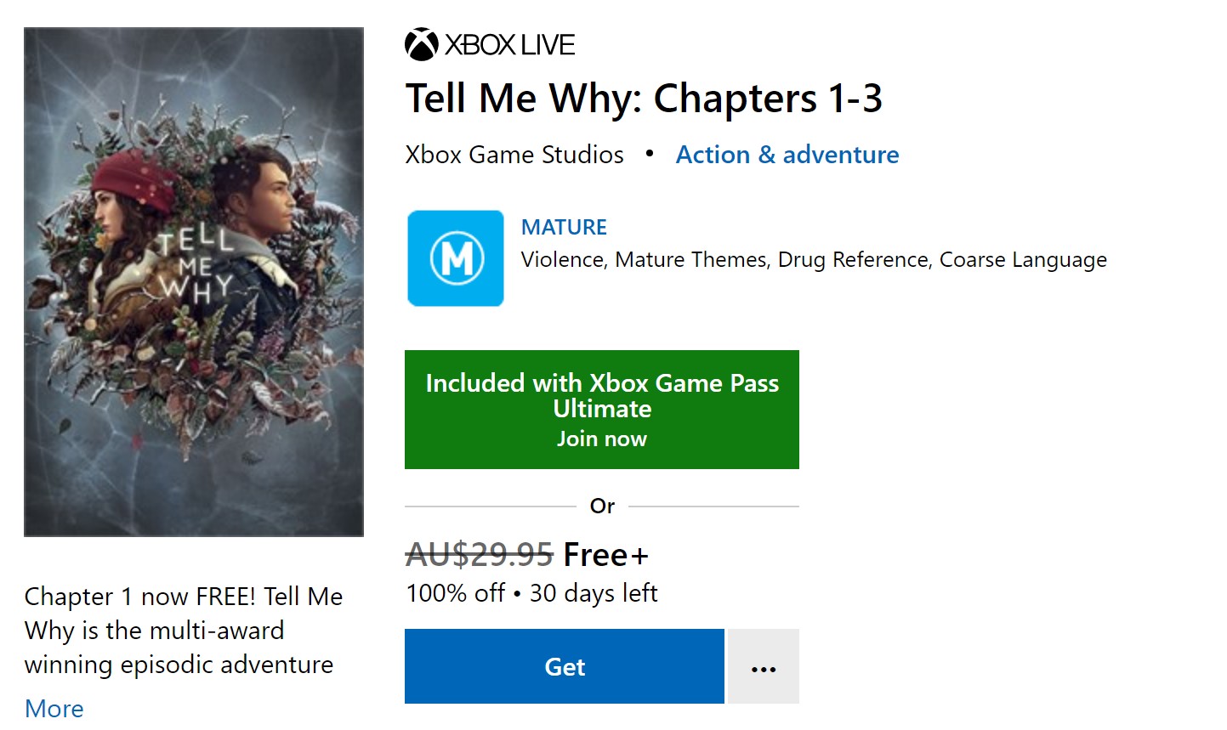Click the Chapter 1 now FREE description text

coord(183,630)
